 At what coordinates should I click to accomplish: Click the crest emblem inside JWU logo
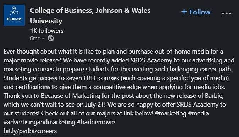click(x=14, y=8)
